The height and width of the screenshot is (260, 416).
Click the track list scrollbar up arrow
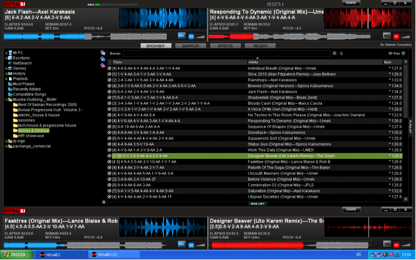pos(406,62)
